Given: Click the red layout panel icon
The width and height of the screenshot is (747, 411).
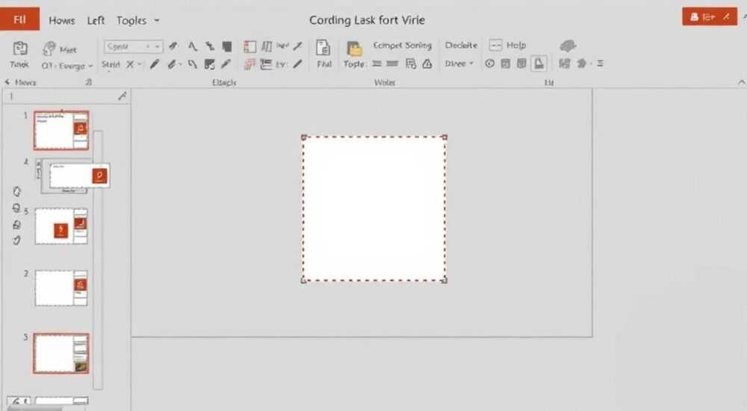Looking at the screenshot, I should (x=249, y=46).
